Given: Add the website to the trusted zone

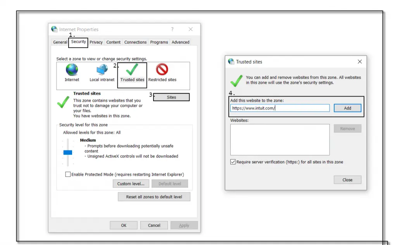Looking at the screenshot, I should click(x=347, y=108).
